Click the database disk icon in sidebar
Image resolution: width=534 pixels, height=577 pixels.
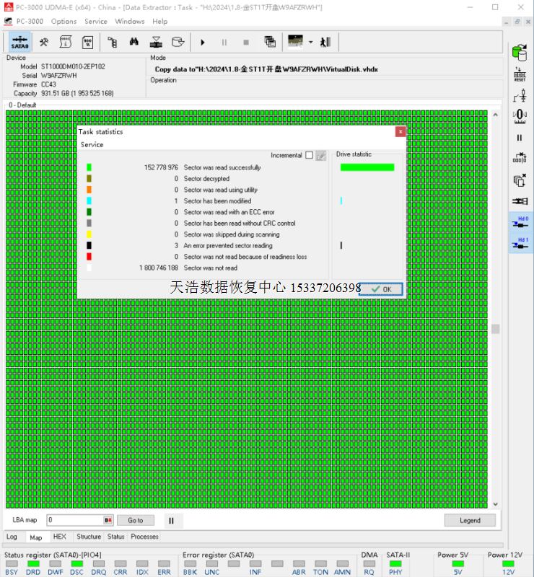(520, 53)
